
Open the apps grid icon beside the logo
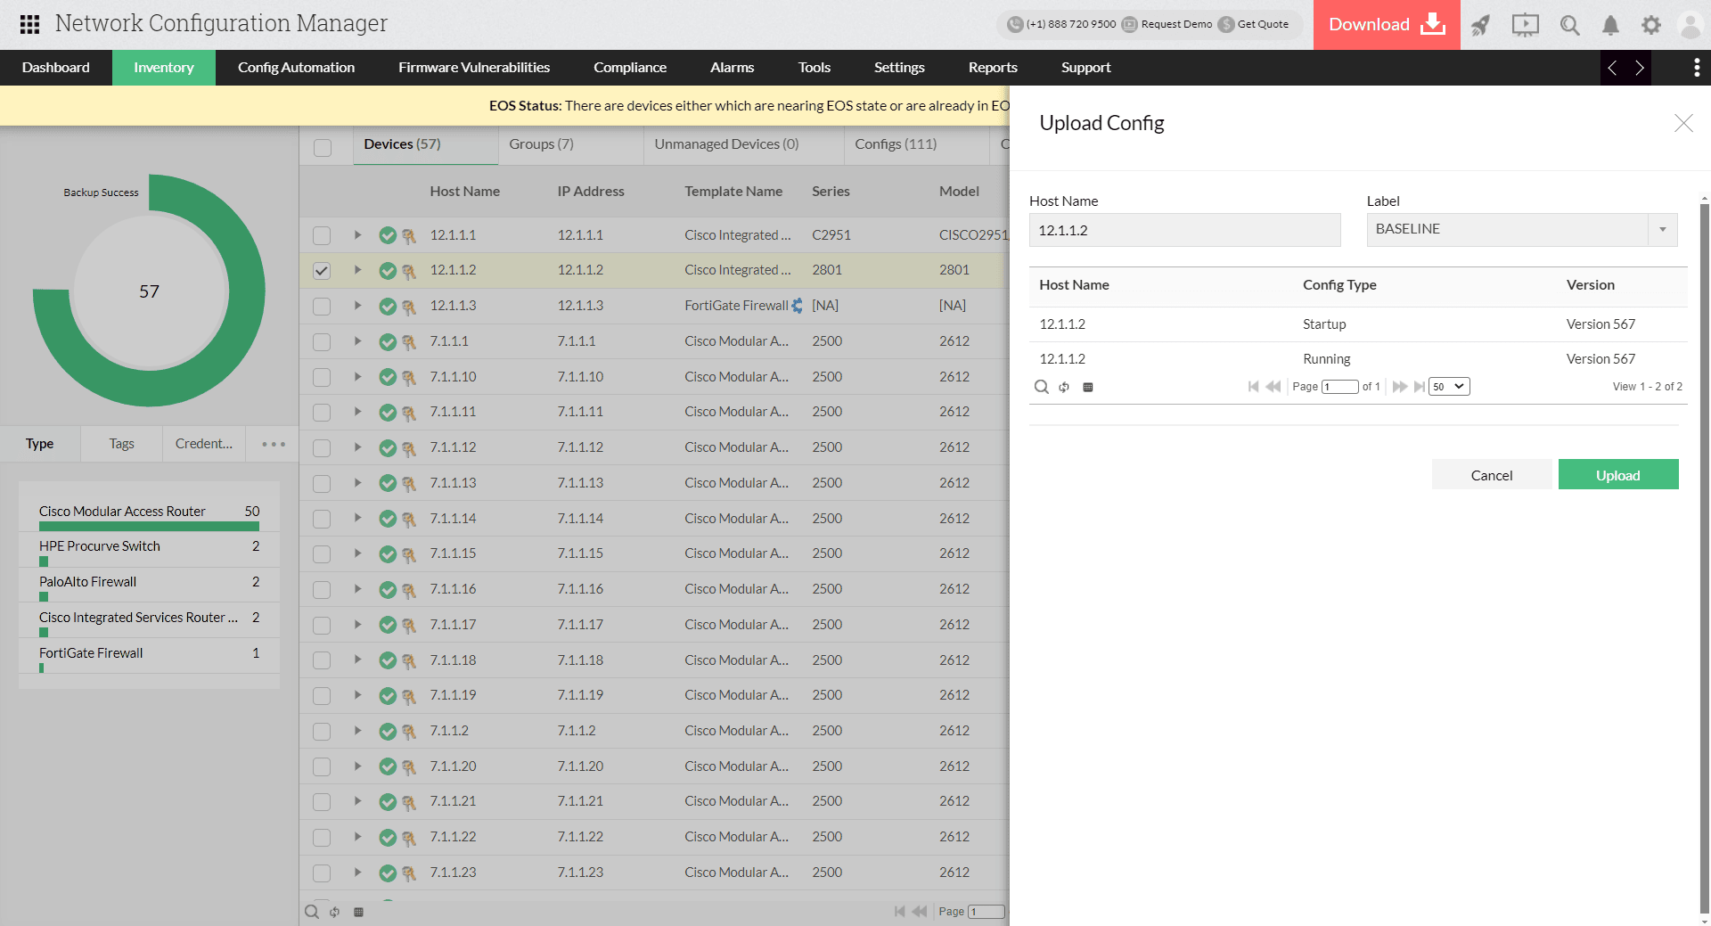point(29,24)
